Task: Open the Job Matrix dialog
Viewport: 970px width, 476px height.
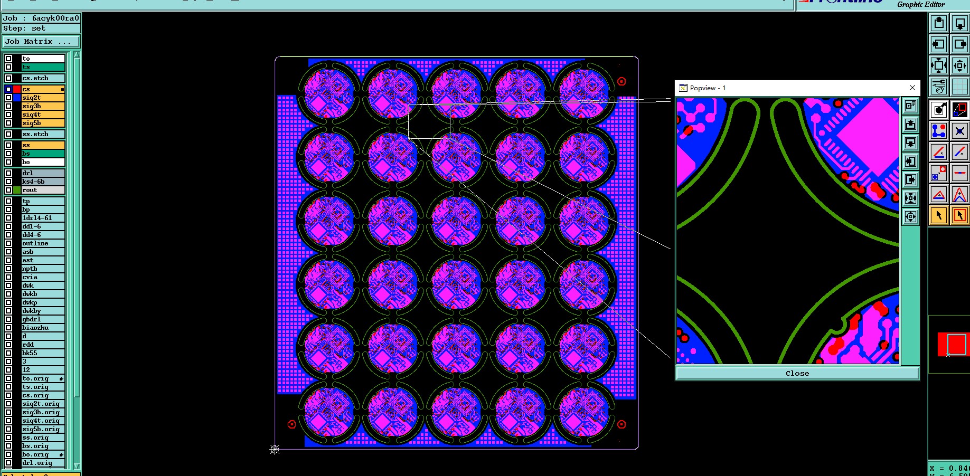Action: [41, 41]
